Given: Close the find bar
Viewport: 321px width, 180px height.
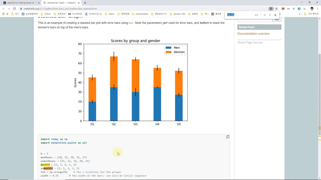Looking at the screenshot, I should pos(275,15).
